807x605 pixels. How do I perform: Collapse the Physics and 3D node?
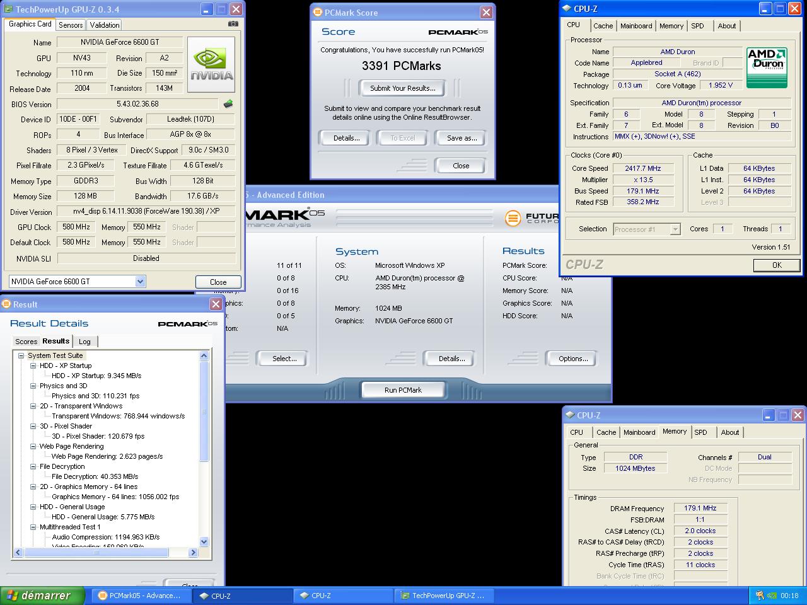click(33, 386)
